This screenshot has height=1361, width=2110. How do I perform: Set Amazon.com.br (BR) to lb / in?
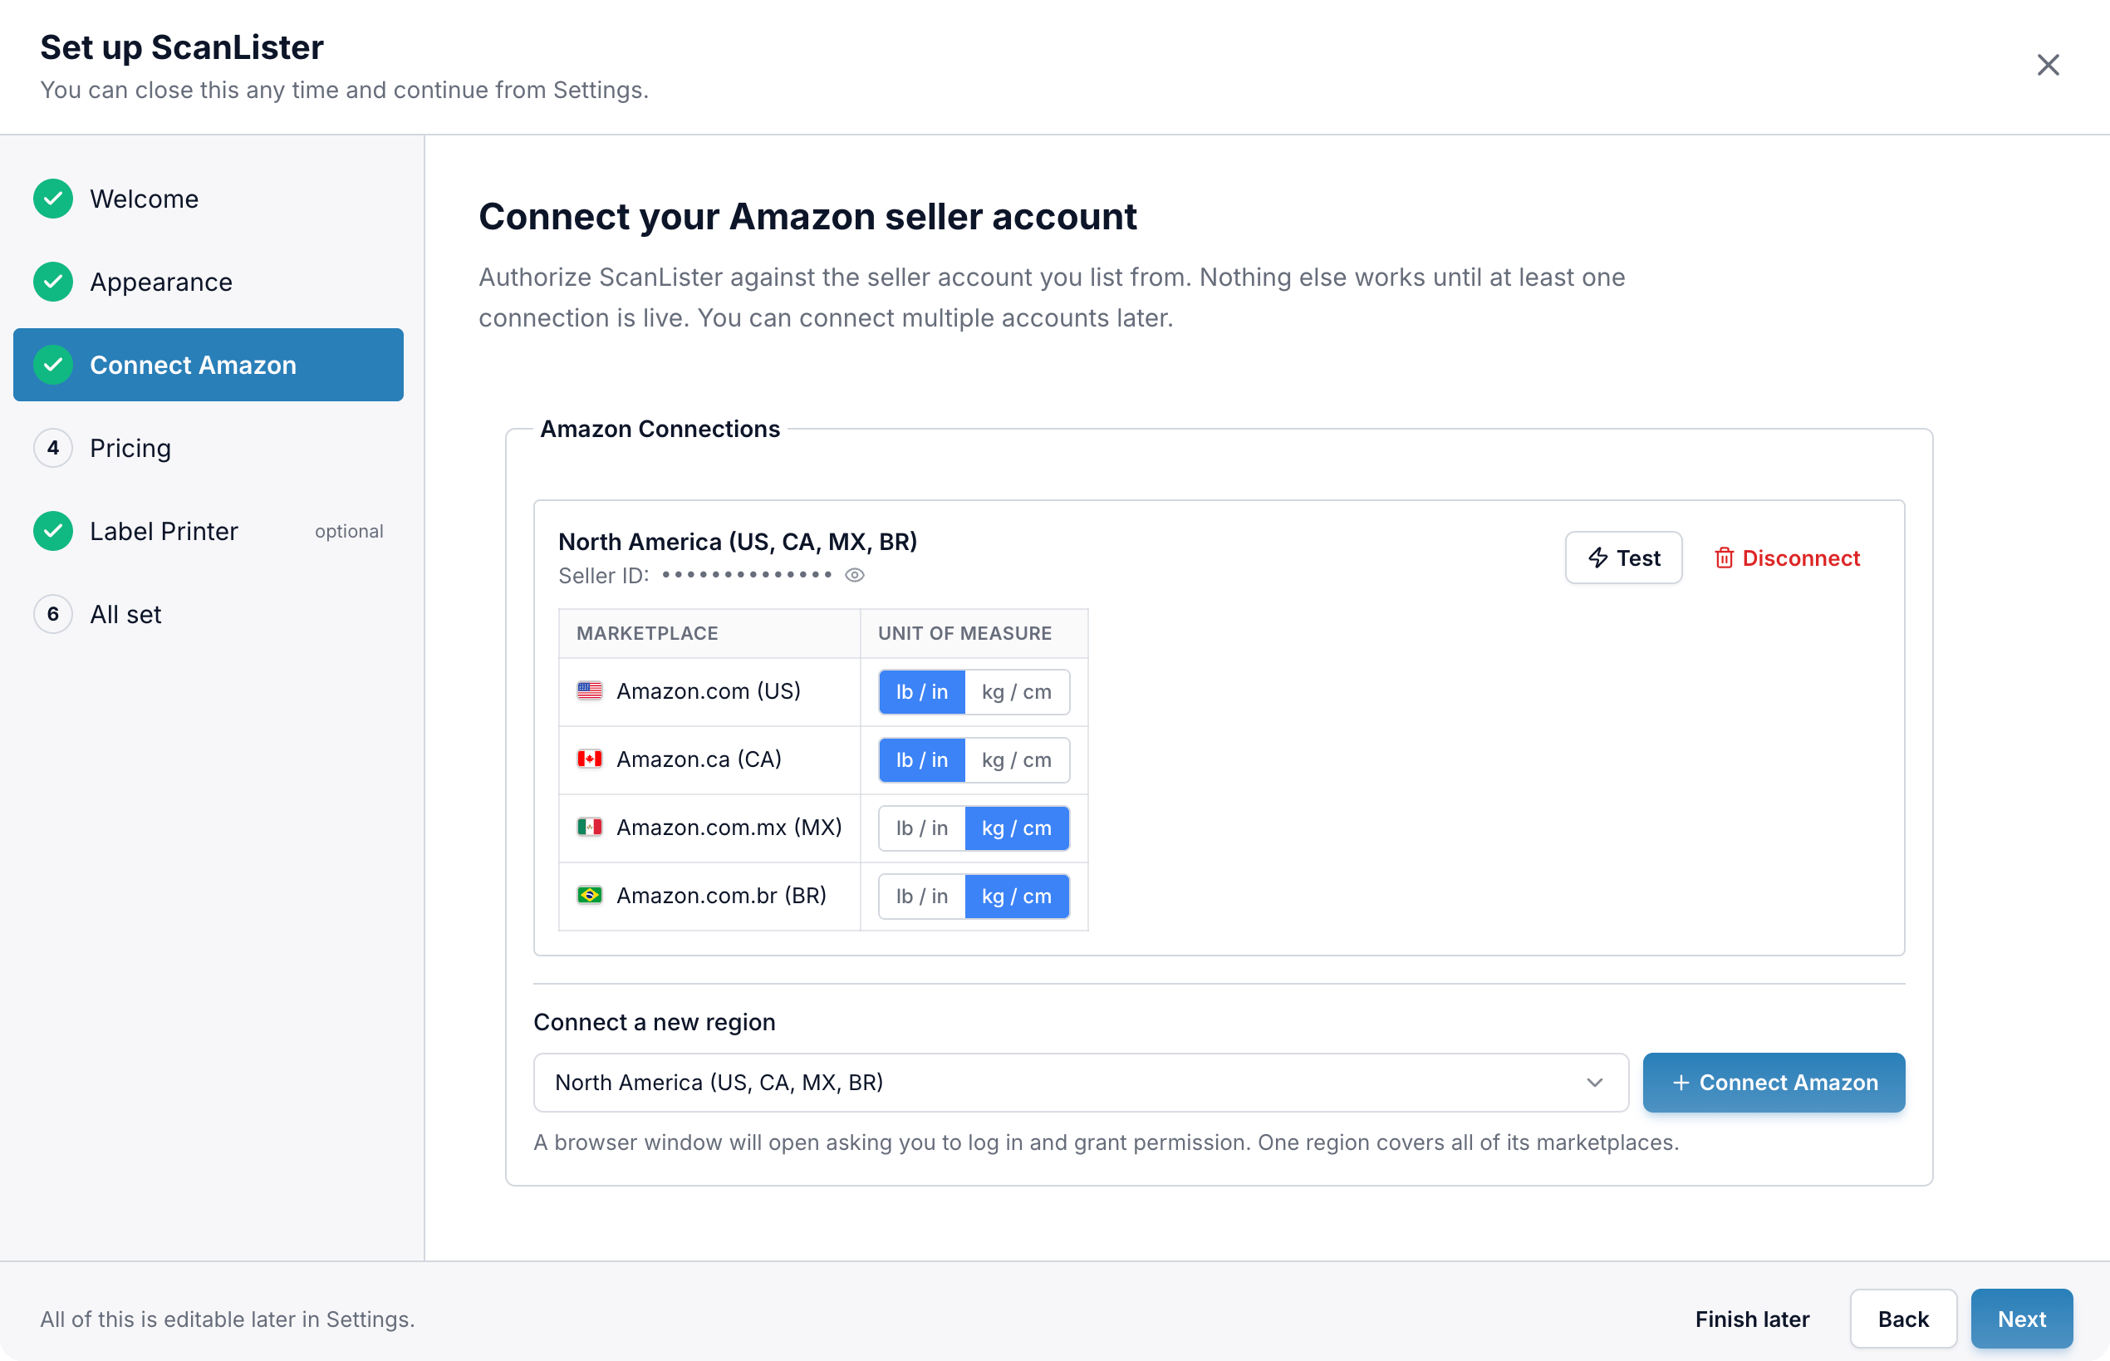[921, 897]
